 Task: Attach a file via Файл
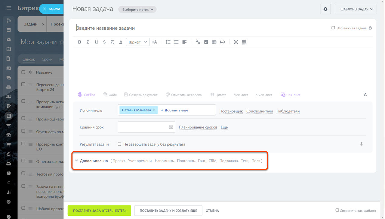(x=110, y=95)
